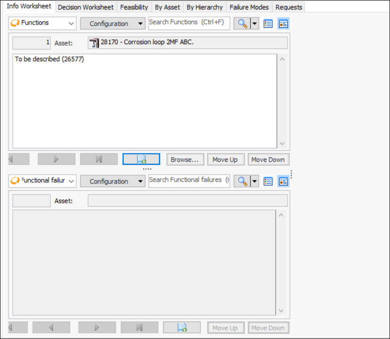This screenshot has width=390, height=339.
Task: Jump to last Functions record
Action: (x=99, y=159)
